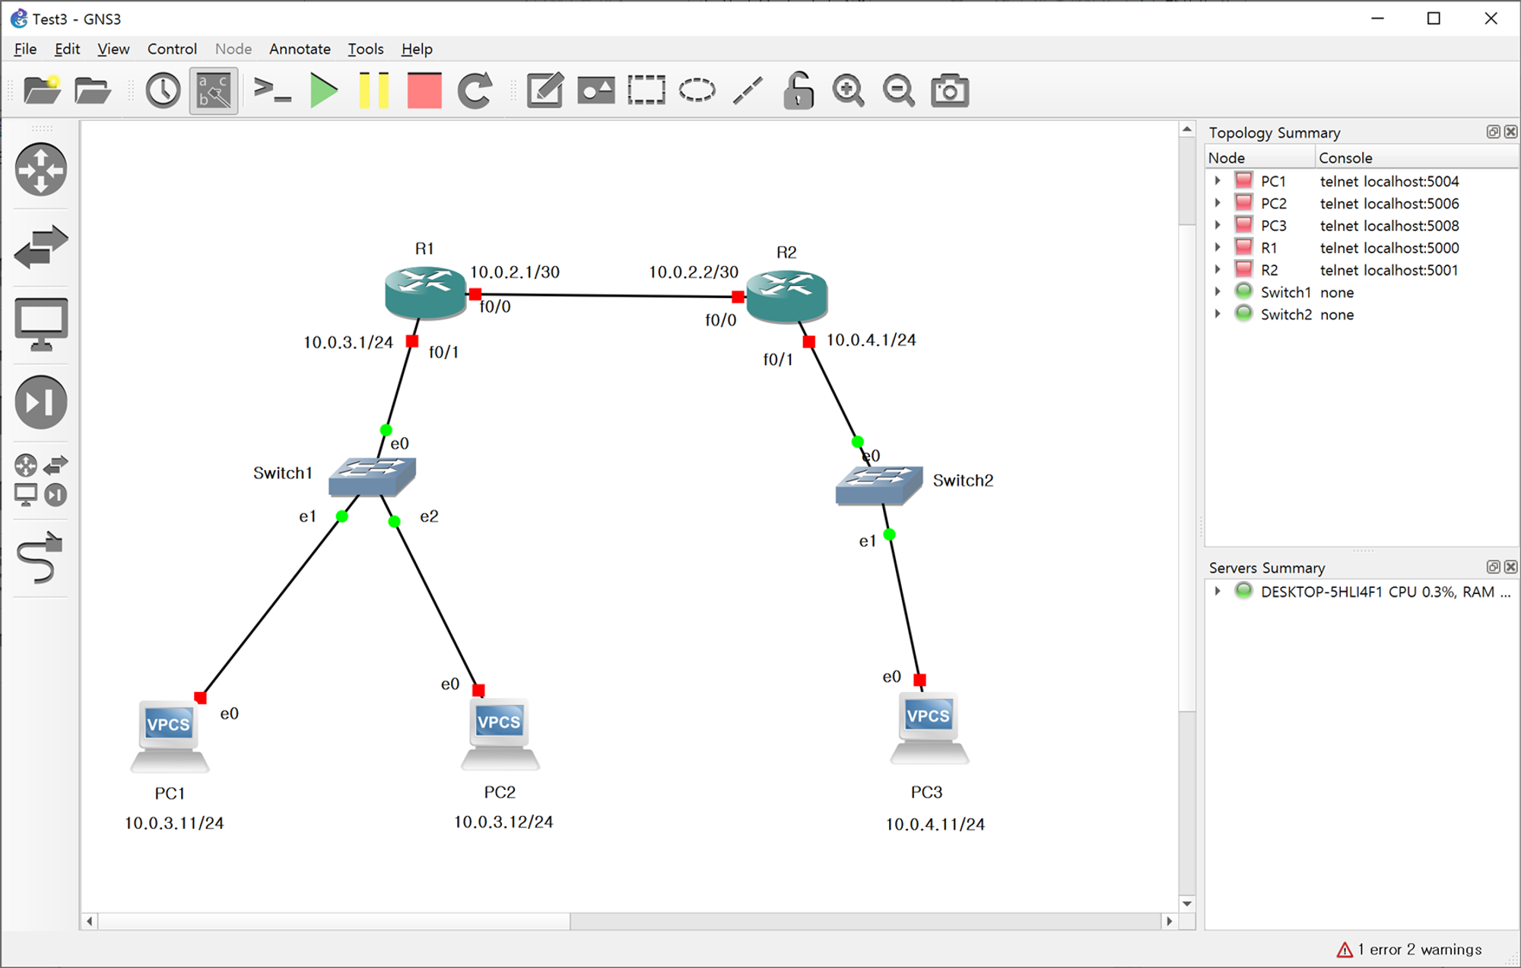Select the Draw line tool

[x=748, y=90]
